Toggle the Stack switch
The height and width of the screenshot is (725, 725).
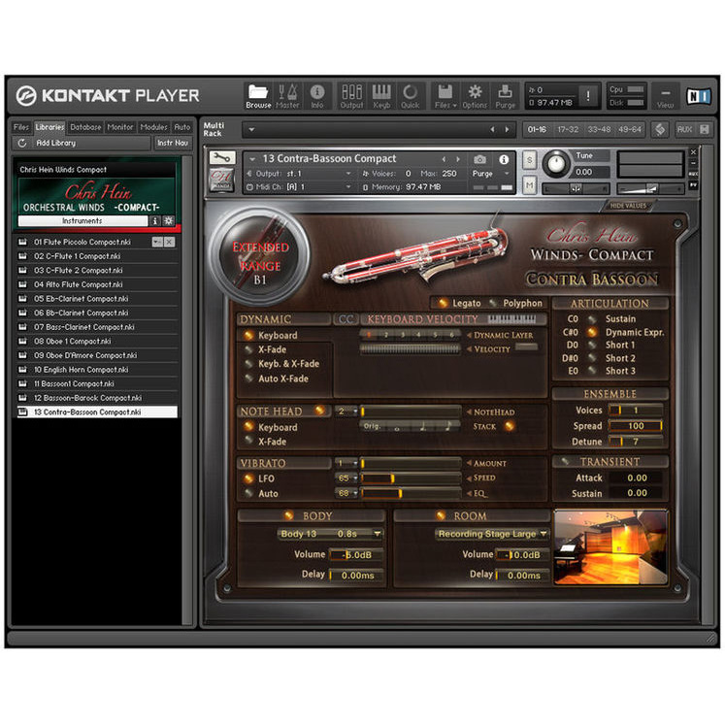[510, 426]
